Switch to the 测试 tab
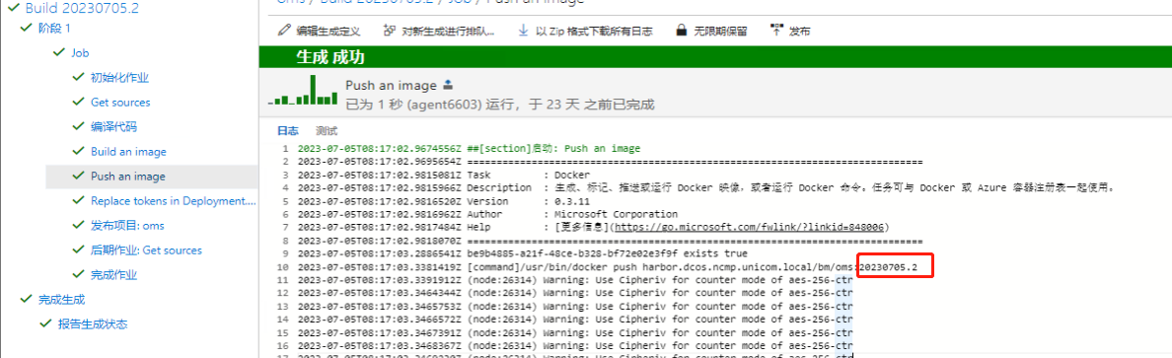Image resolution: width=1172 pixels, height=358 pixels. 326,131
